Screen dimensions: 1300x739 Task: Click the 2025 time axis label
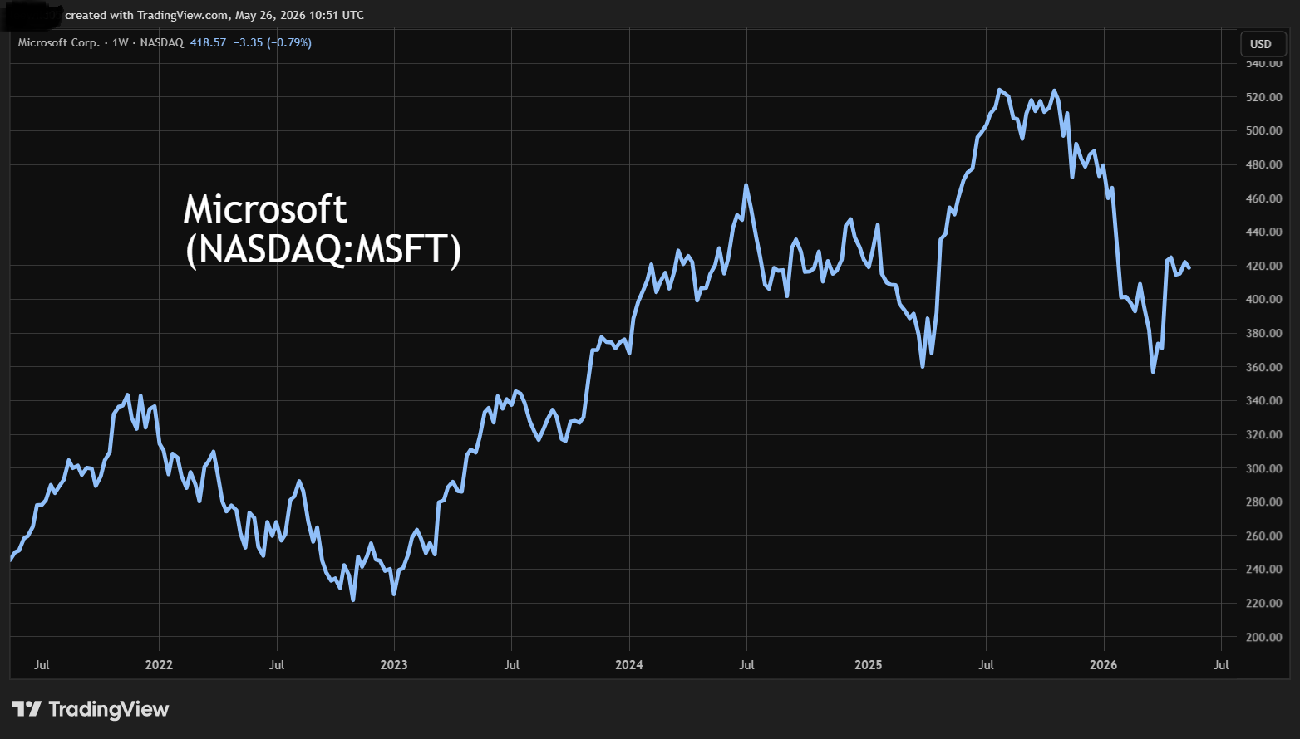869,664
